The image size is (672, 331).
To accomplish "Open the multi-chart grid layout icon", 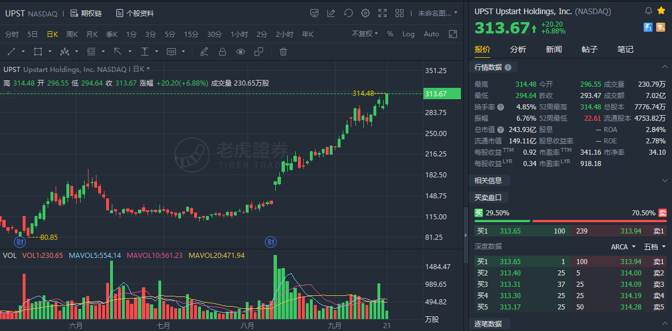I will click(x=400, y=13).
